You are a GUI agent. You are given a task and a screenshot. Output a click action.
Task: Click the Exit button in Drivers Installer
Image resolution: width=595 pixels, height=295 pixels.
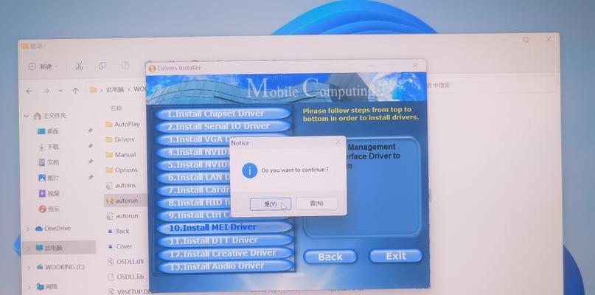tap(396, 256)
